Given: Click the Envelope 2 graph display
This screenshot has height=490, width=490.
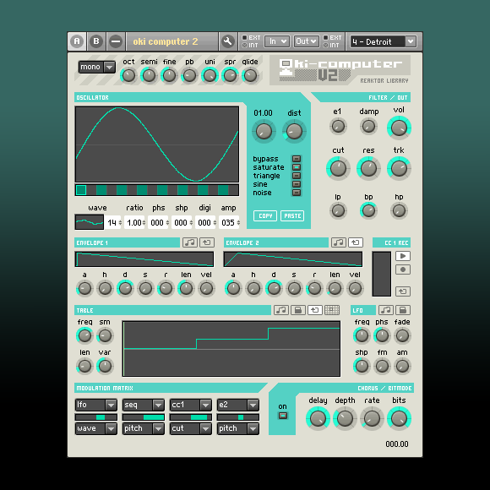Looking at the screenshot, I should point(293,259).
